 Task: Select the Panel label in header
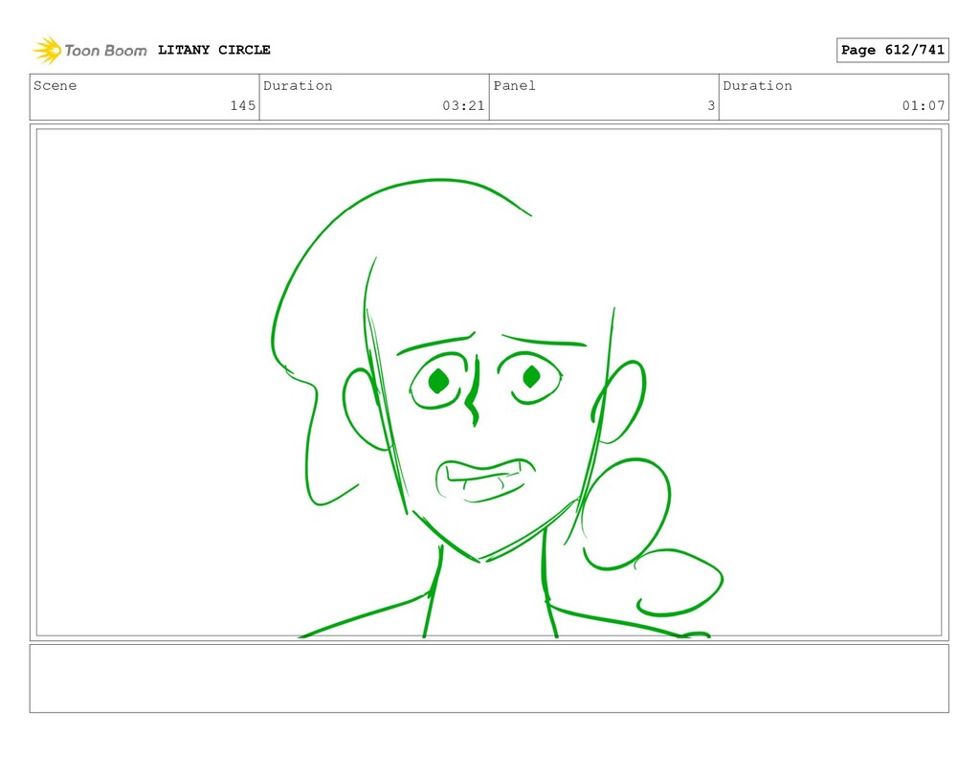pyautogui.click(x=514, y=85)
